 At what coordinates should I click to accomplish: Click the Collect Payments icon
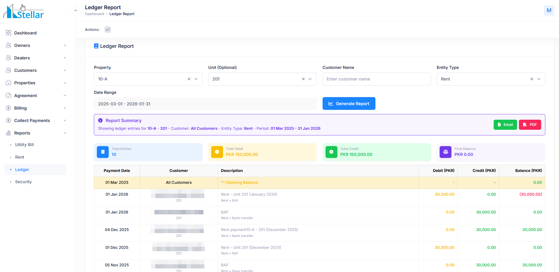[x=9, y=120]
